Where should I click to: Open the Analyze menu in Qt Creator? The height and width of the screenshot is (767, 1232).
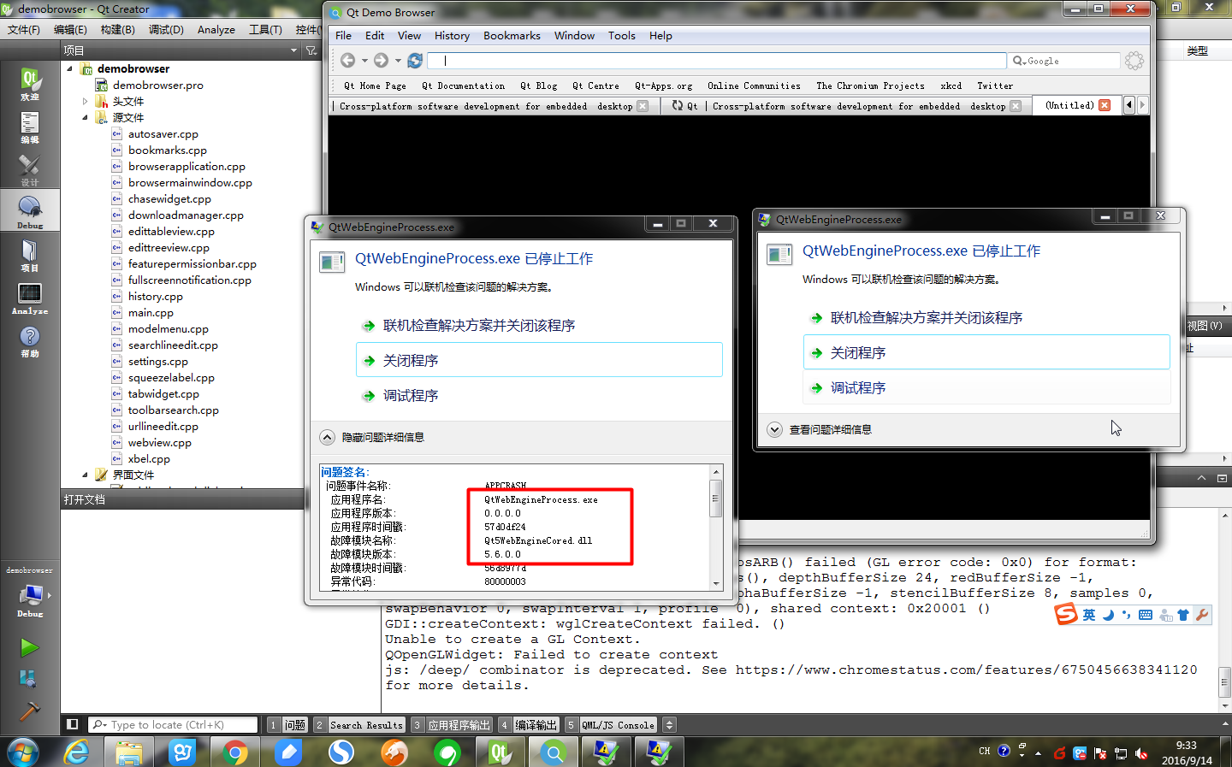(216, 29)
